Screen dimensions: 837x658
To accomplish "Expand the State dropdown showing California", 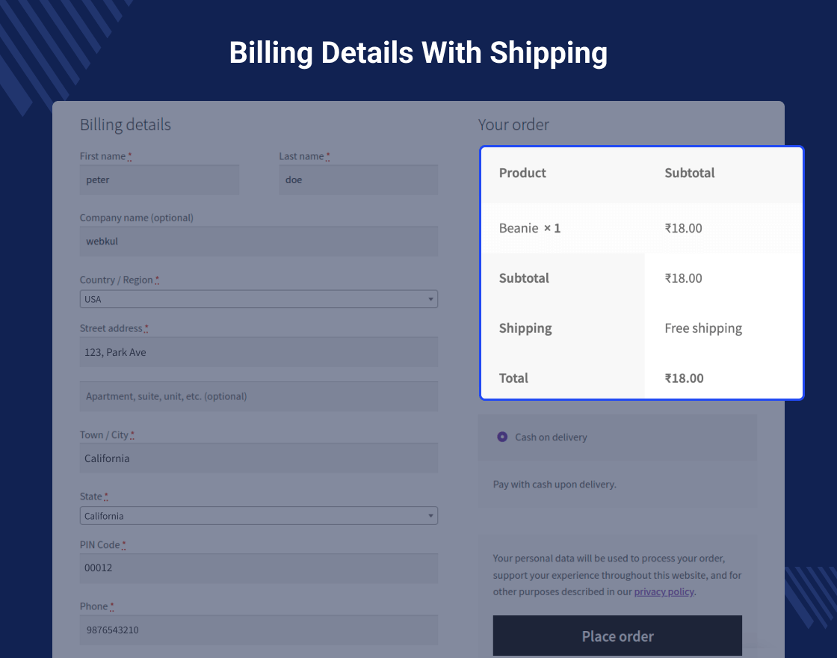I will 259,516.
